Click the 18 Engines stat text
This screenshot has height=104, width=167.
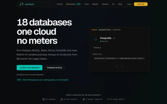pyautogui.click(x=50, y=99)
